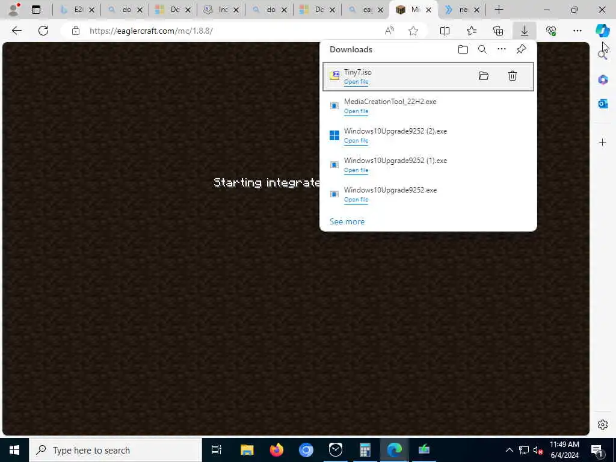
Task: Open file link for Windows10Upgrade9252.exe
Action: click(x=356, y=200)
